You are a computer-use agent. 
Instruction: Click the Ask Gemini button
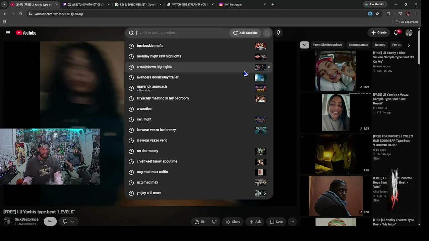pos(374,4)
